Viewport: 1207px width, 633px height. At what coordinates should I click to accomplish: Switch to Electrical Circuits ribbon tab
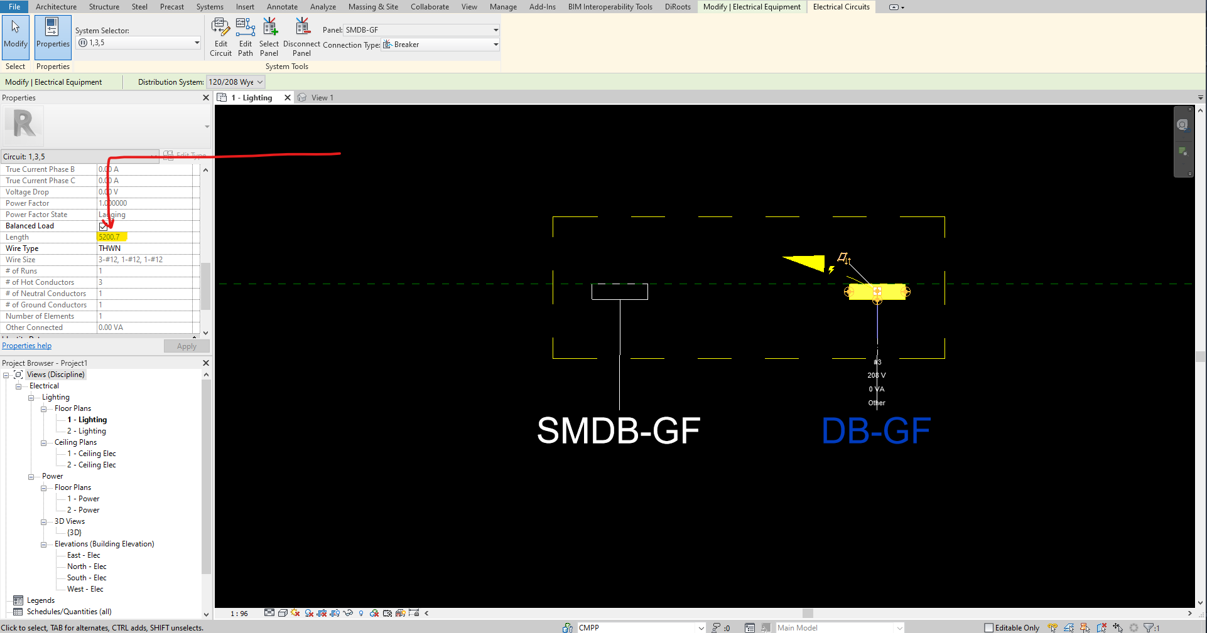tap(841, 6)
